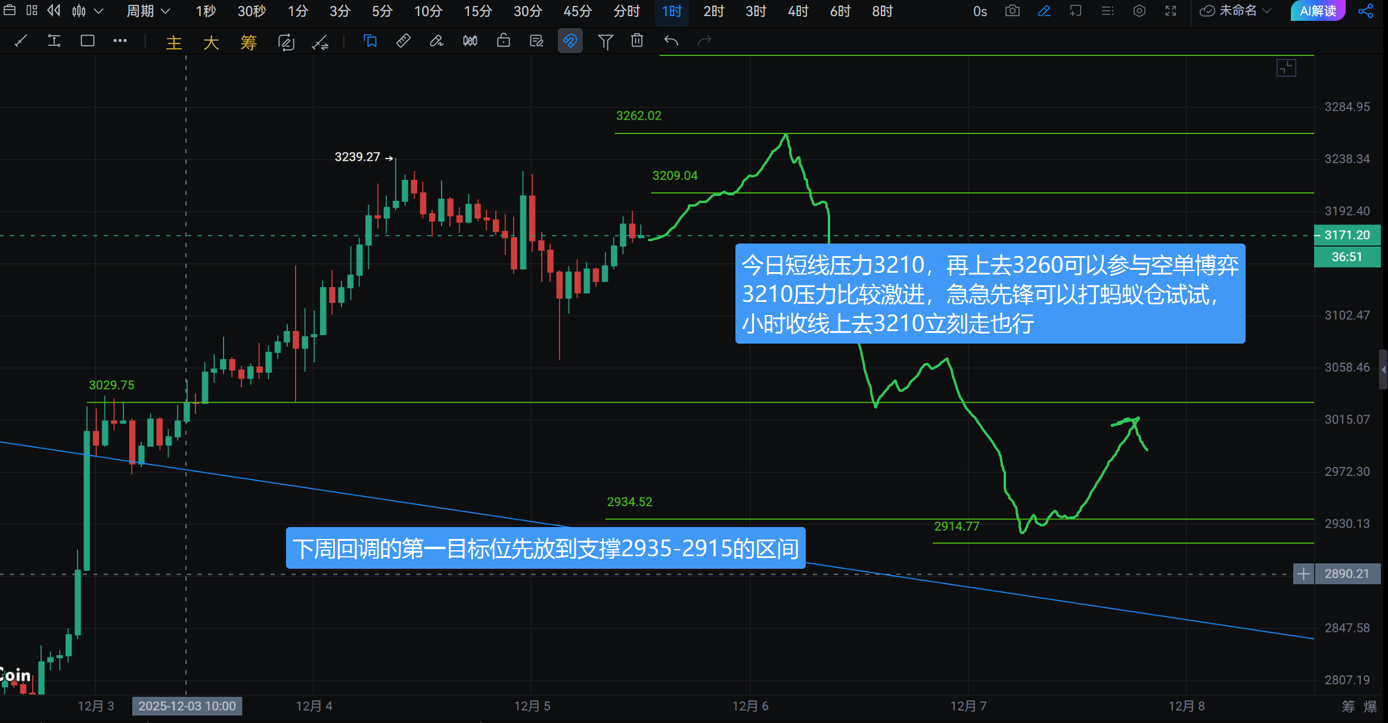Select the 15分 timeframe tab
This screenshot has height=723, width=1388.
(478, 11)
